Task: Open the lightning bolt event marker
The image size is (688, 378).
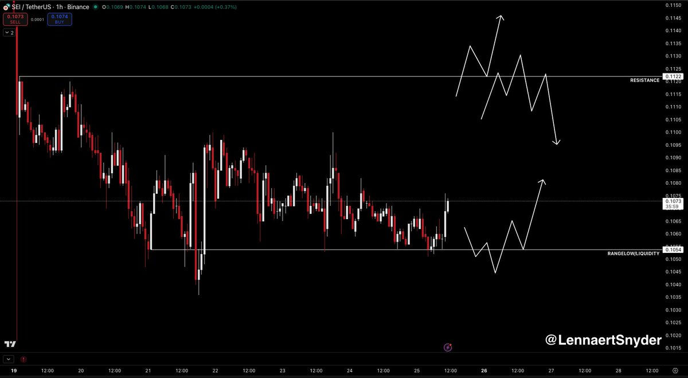Action: 448,347
